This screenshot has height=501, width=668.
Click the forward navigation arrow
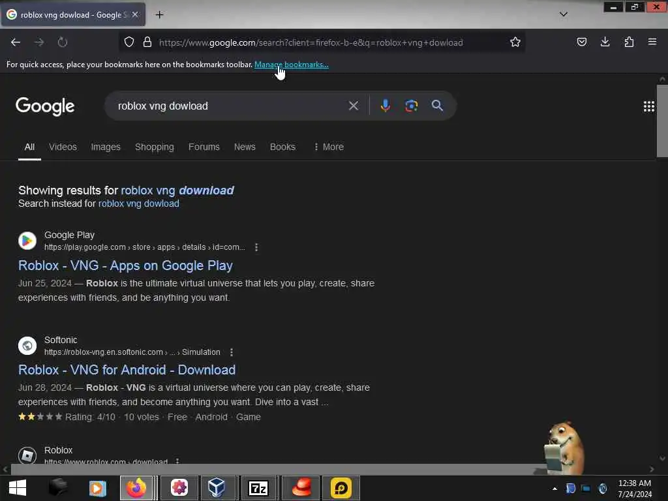(x=39, y=42)
